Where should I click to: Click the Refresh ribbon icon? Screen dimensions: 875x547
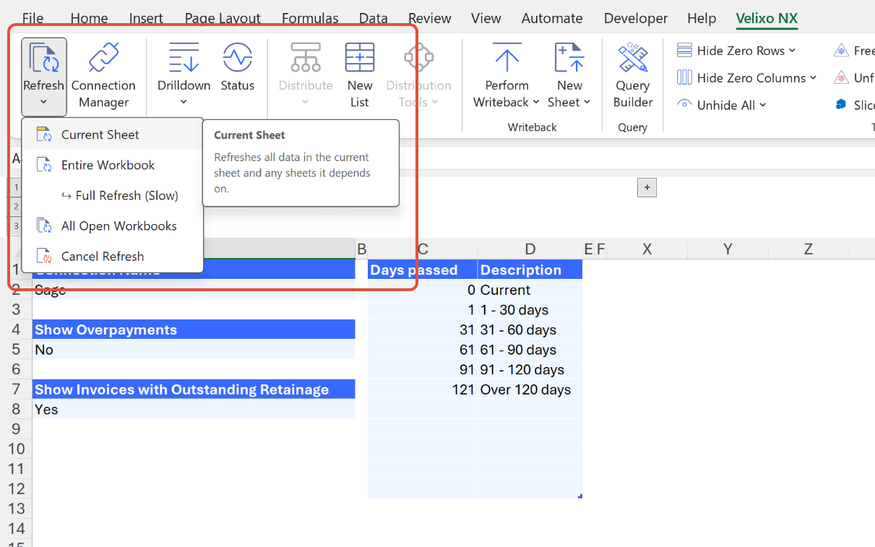click(x=43, y=59)
